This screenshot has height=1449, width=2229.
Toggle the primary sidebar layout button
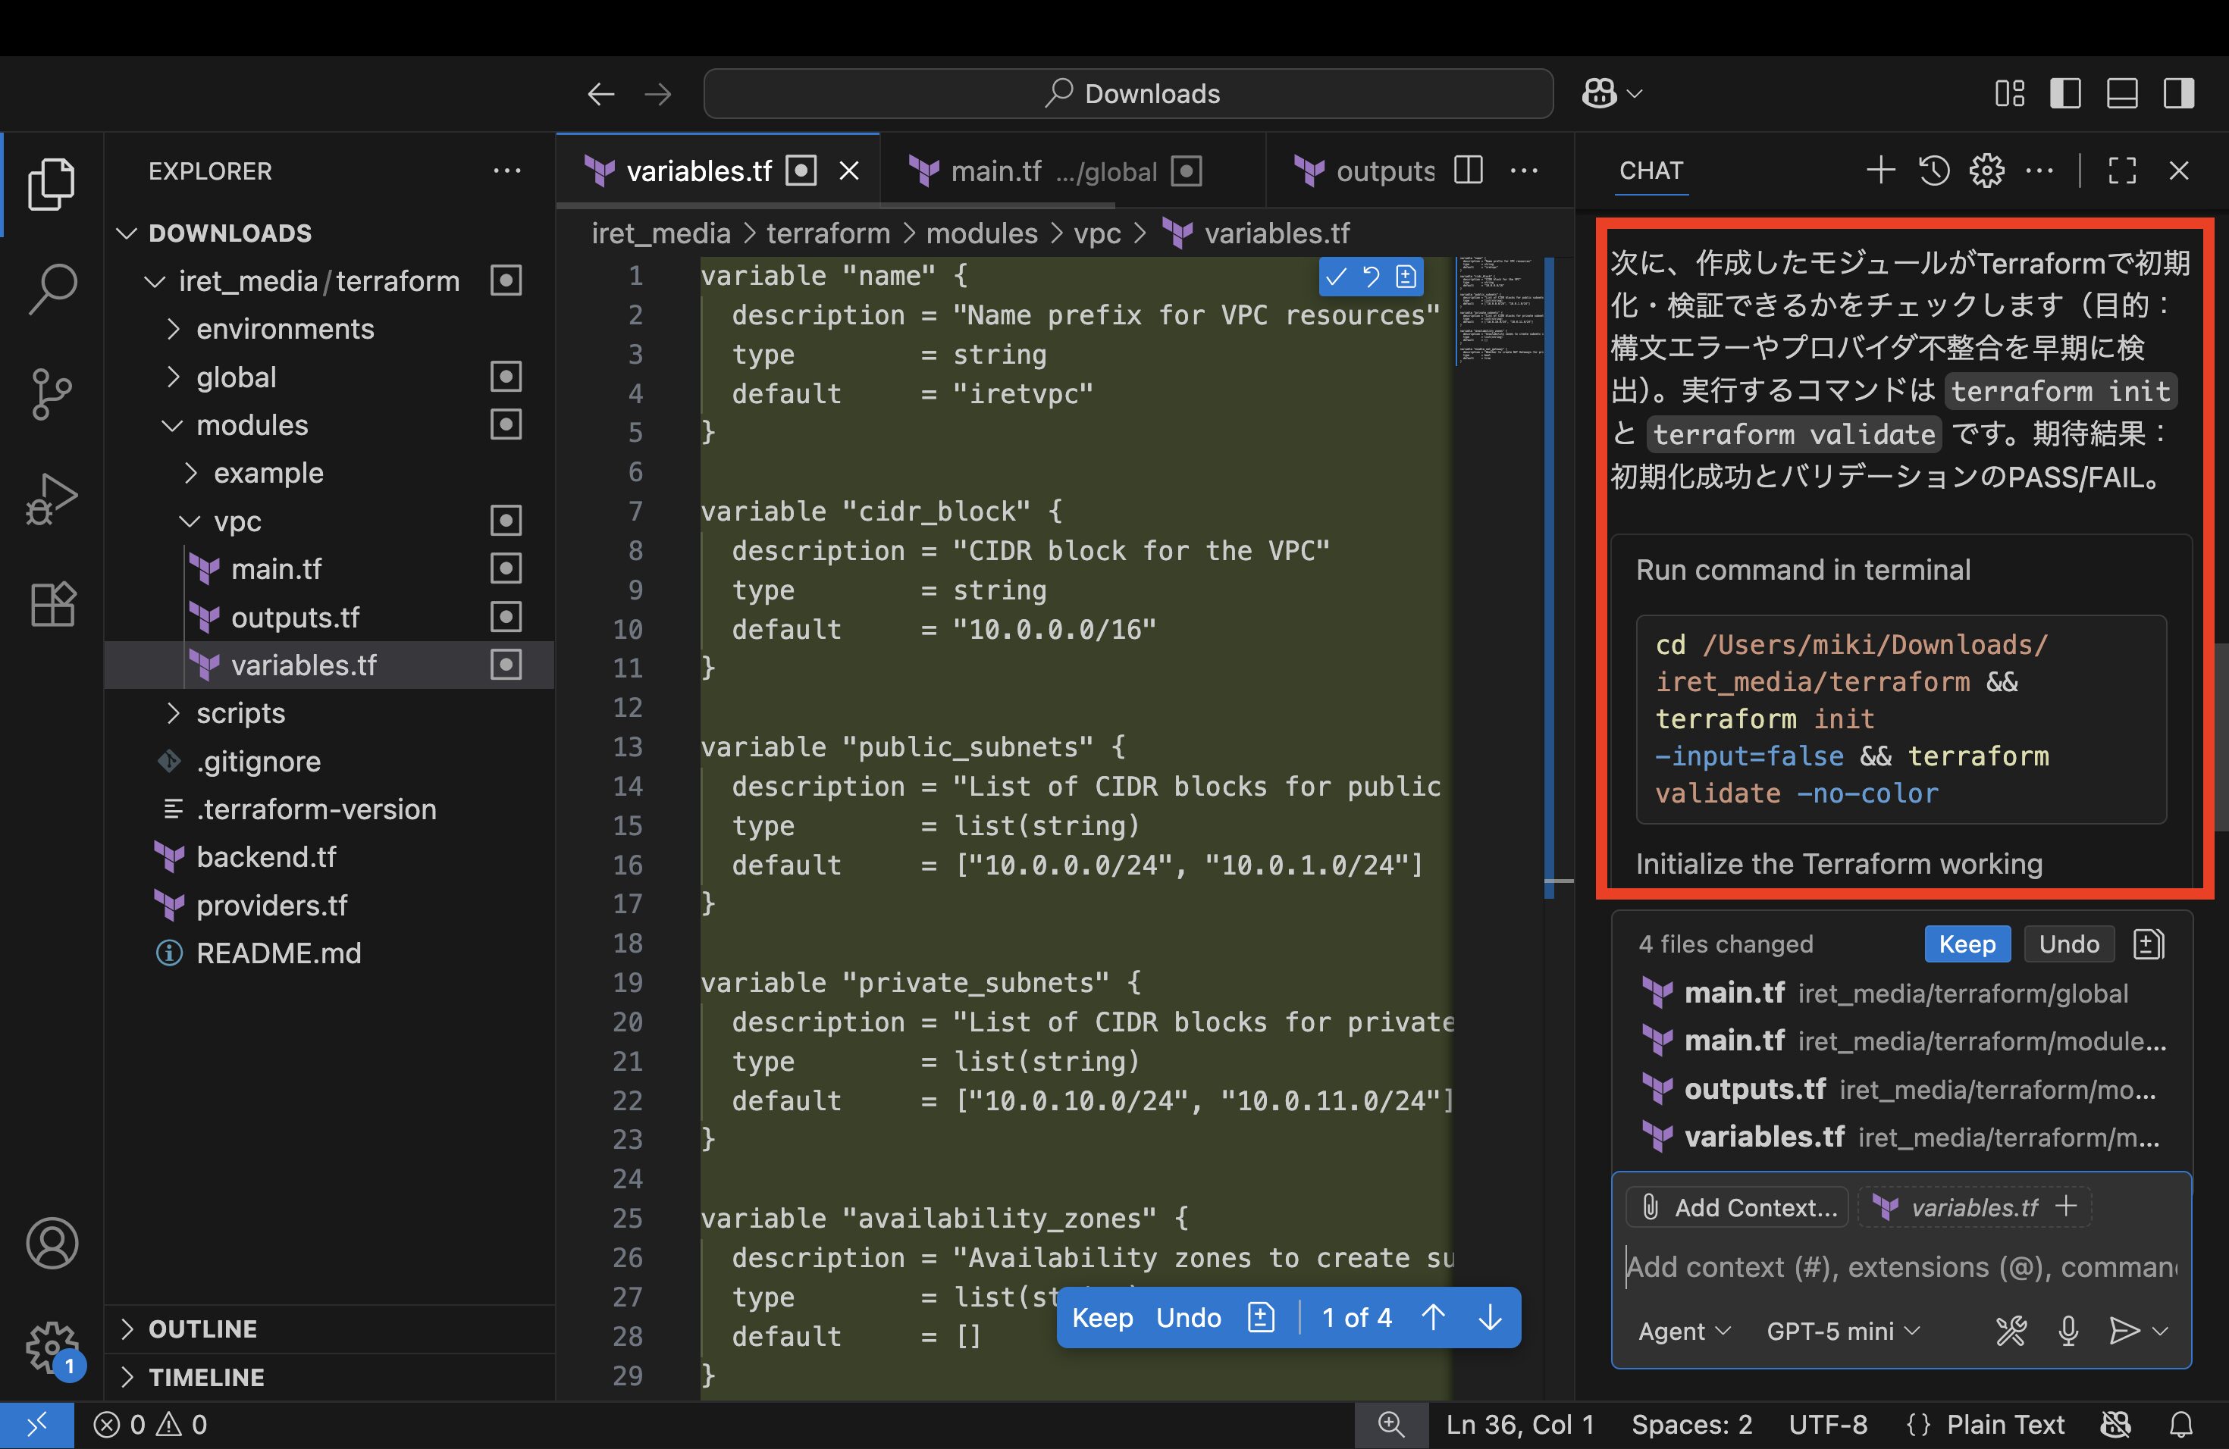pos(2065,94)
